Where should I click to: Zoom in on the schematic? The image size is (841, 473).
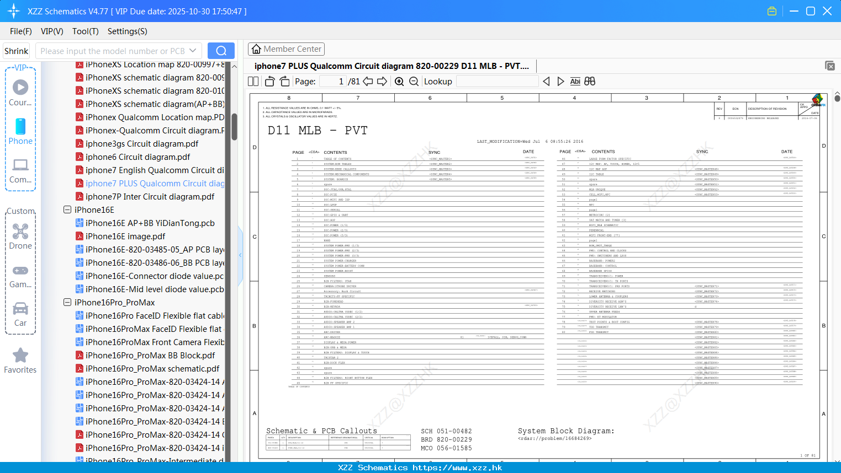tap(399, 82)
